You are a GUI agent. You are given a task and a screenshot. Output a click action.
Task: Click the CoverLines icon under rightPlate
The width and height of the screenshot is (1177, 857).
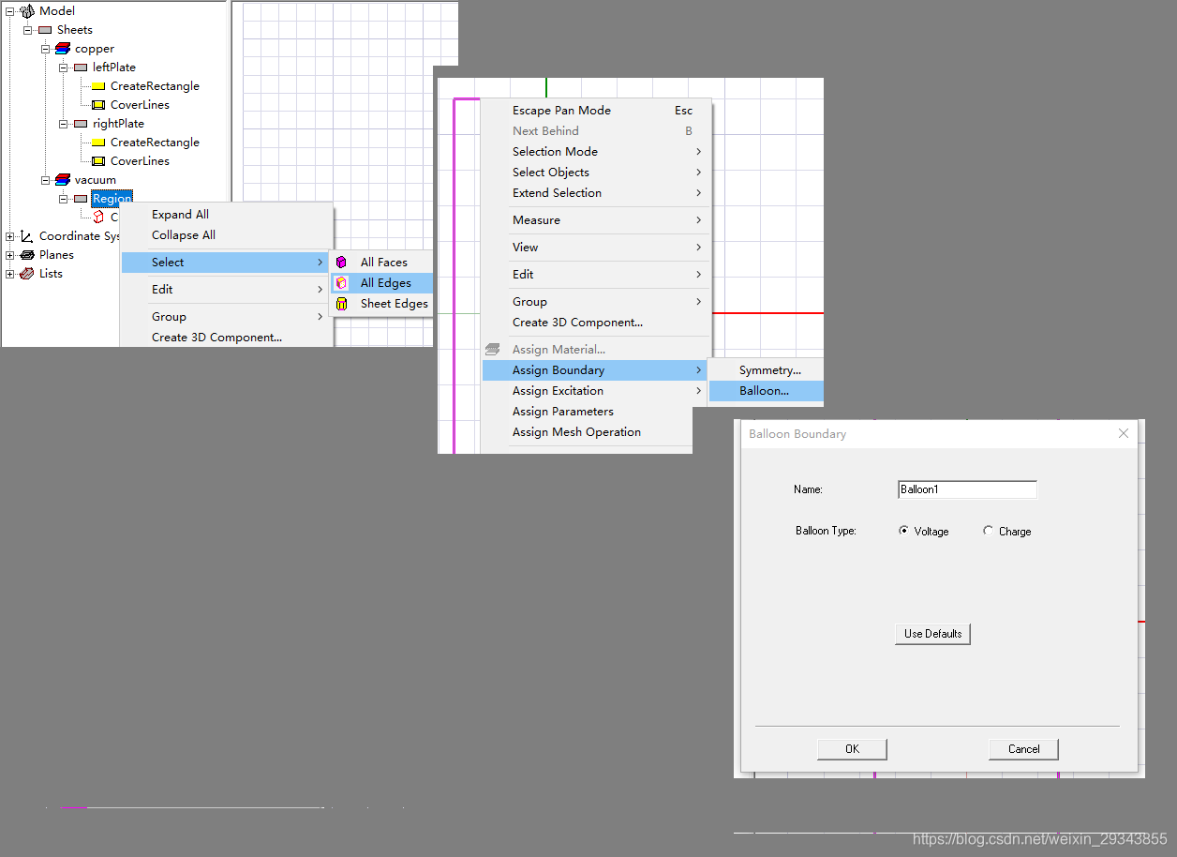click(98, 161)
